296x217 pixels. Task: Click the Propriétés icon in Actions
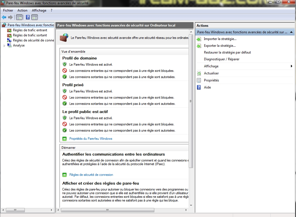[x=199, y=80]
